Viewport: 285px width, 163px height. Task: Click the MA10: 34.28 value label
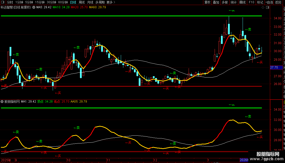point(61,8)
